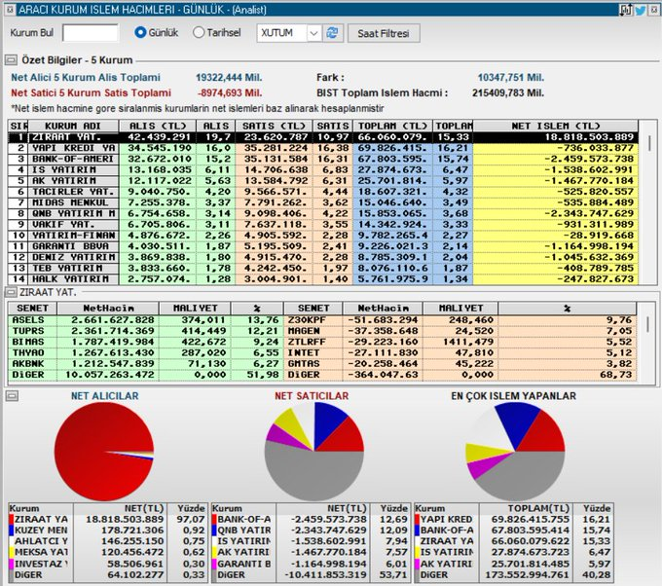Click the AHLATCI Y row in net buyers legend
Viewport: 662px width, 586px height.
[107, 541]
